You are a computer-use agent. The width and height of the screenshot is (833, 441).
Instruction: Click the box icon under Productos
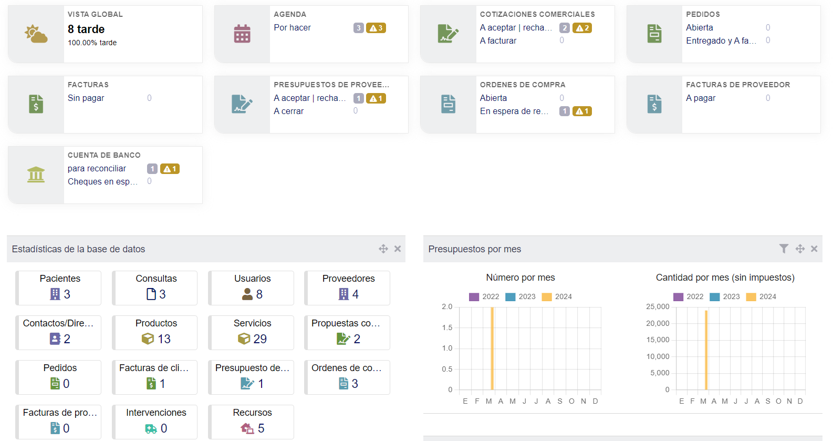148,339
